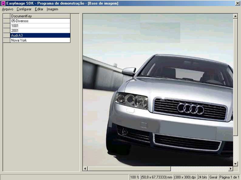The height and width of the screenshot is (180, 241).
Task: Open the Editar menu
Action: 39,9
